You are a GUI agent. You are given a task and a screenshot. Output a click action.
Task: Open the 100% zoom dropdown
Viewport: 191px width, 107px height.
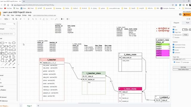point(7,19)
